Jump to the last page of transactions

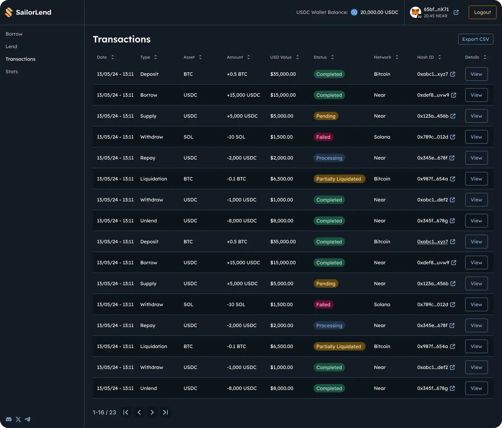pos(165,412)
